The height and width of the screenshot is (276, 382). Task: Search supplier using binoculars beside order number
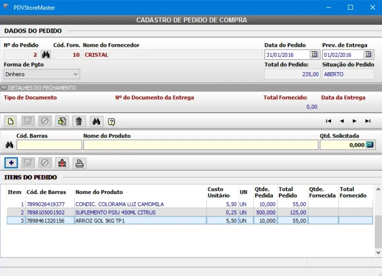click(46, 55)
